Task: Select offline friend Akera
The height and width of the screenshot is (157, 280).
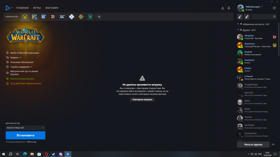Action: click(x=257, y=102)
